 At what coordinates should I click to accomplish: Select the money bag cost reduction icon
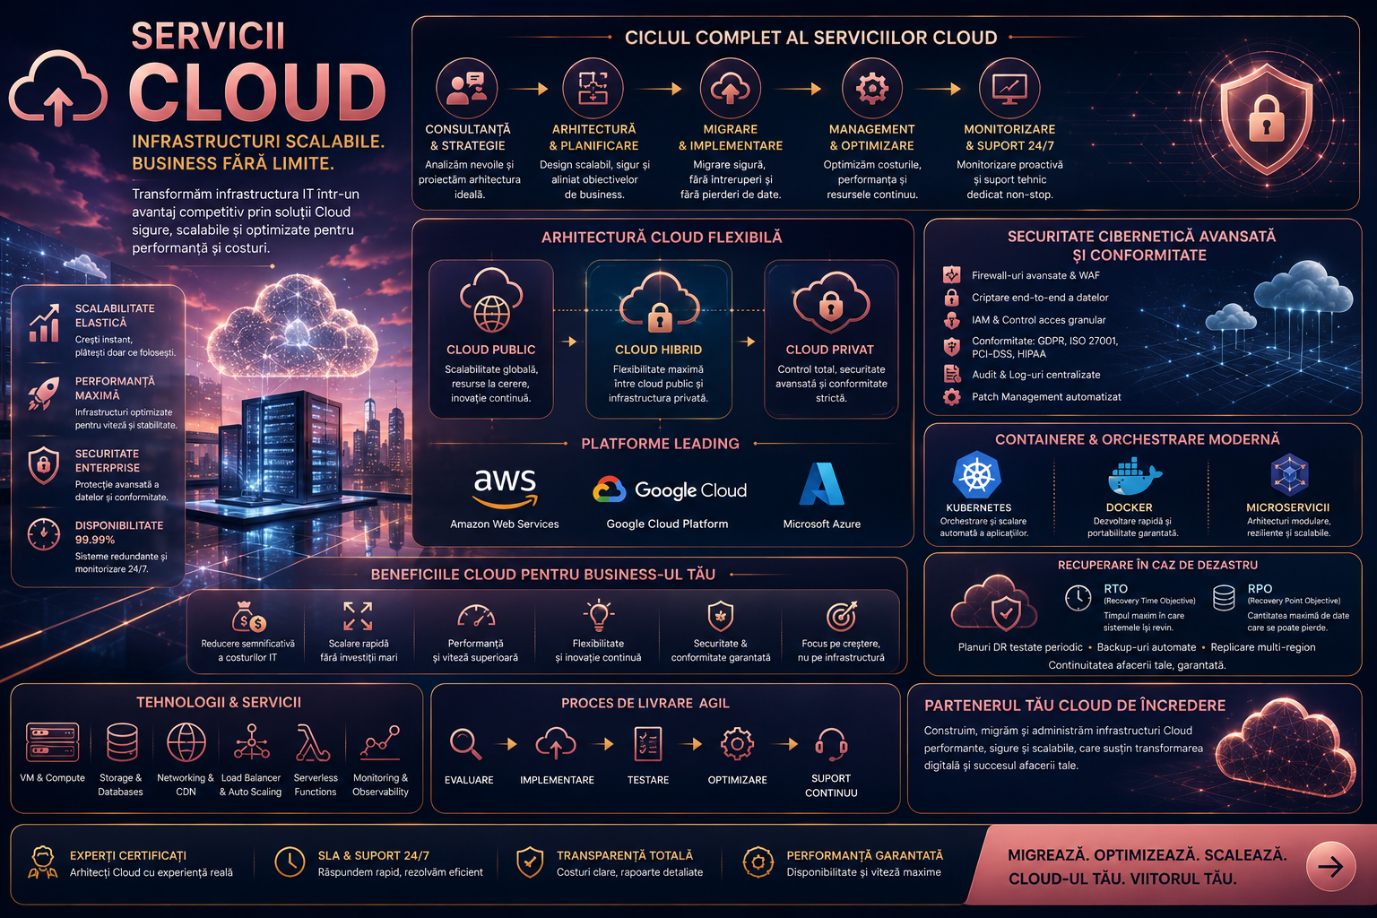click(x=248, y=617)
